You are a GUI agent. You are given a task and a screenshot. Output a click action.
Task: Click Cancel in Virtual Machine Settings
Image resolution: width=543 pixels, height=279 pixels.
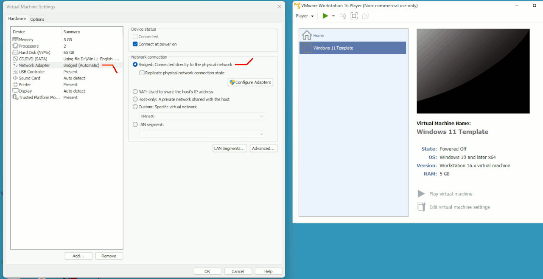[238, 271]
